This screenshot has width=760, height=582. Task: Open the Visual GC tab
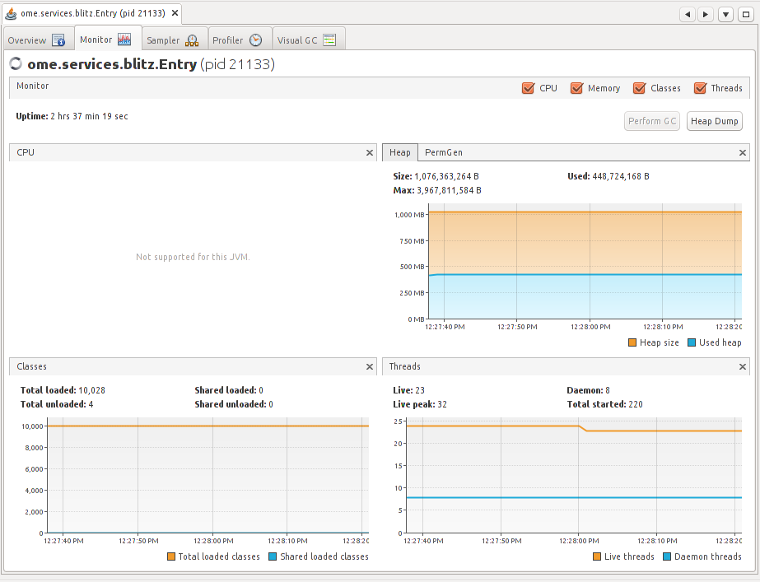coord(306,40)
